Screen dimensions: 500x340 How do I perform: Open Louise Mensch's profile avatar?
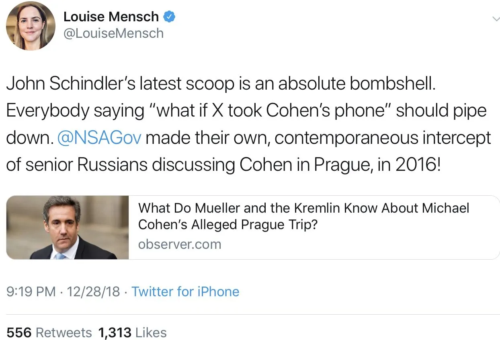[31, 26]
